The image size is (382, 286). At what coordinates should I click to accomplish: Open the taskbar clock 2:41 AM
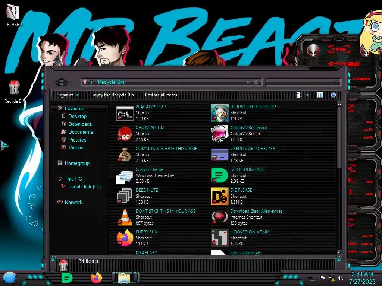point(362,278)
